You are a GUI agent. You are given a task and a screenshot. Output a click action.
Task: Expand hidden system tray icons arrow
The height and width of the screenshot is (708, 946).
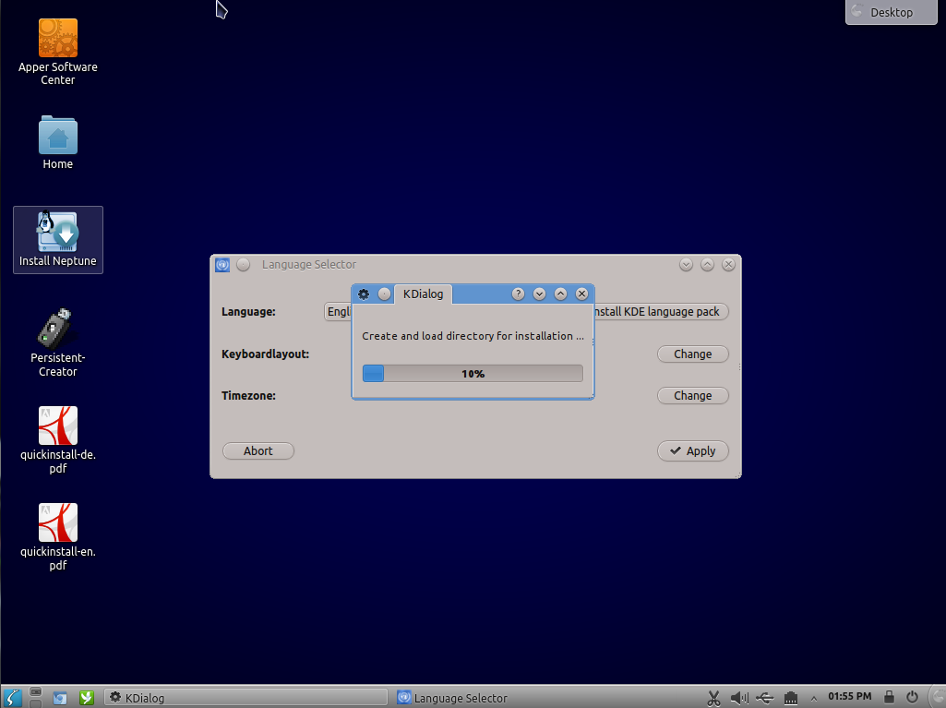click(x=814, y=699)
